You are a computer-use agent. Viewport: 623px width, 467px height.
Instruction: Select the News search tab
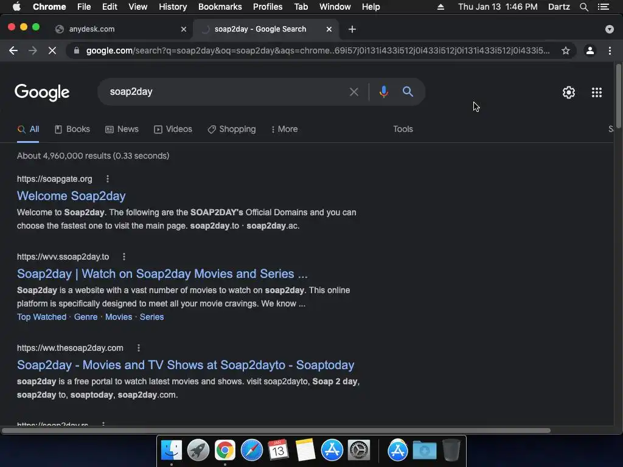122,129
